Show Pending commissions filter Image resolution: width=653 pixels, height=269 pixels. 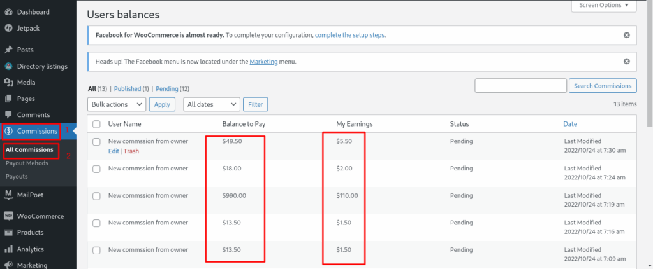[x=167, y=89]
